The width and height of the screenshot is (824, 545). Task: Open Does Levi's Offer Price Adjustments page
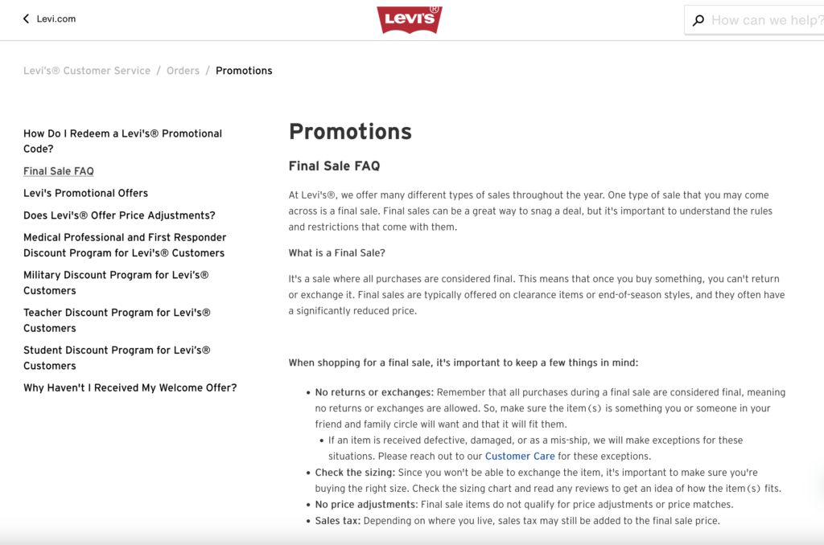coord(119,215)
